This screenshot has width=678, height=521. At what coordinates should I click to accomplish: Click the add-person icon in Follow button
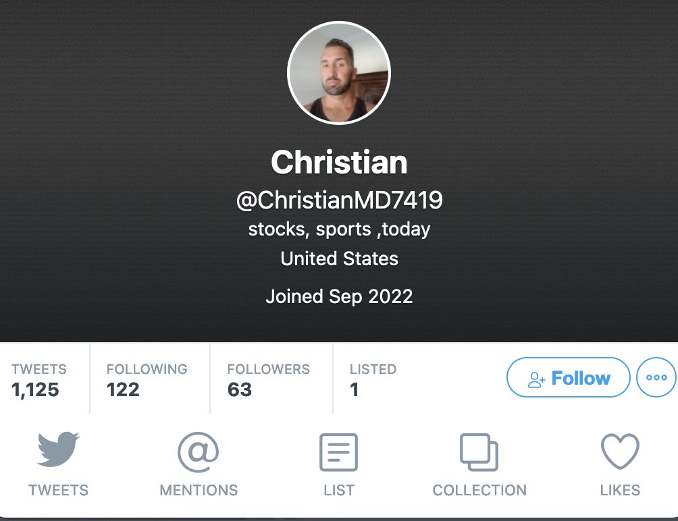click(537, 379)
